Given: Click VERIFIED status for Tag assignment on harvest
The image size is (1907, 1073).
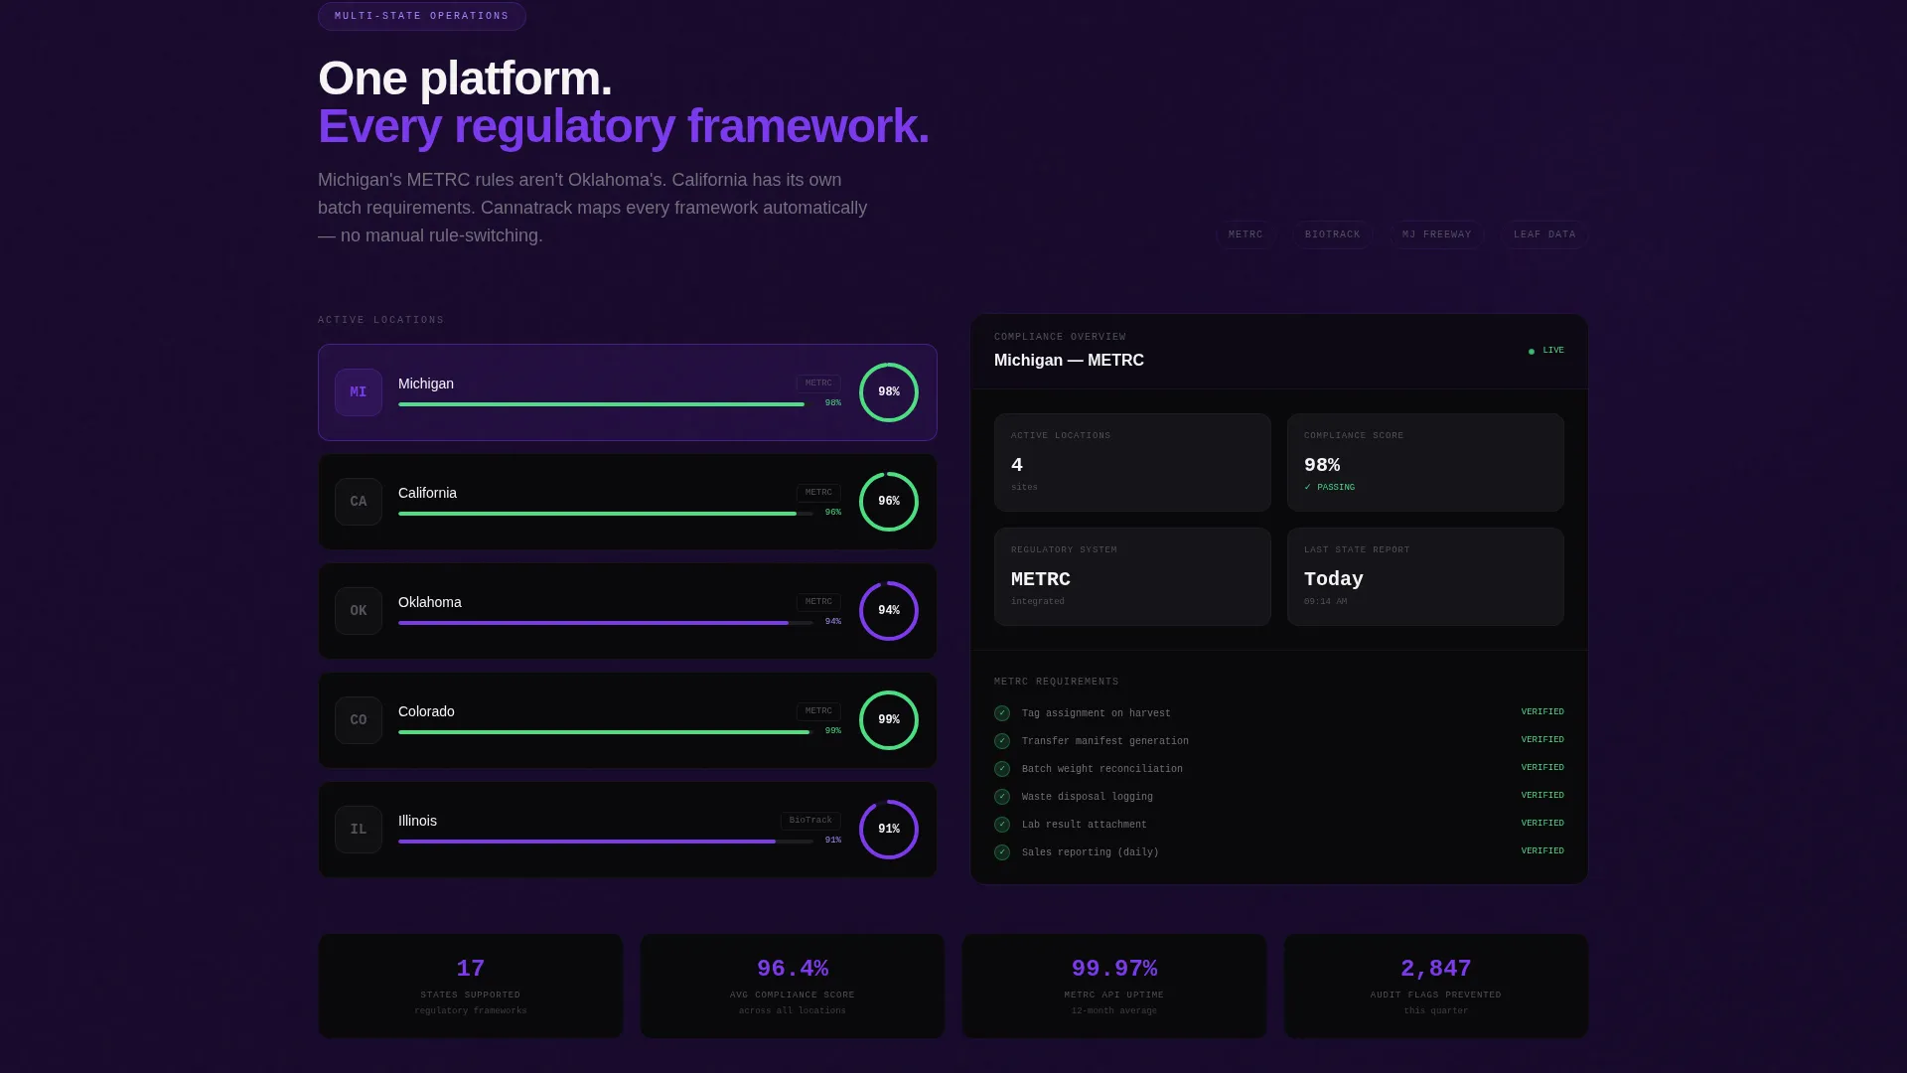Looking at the screenshot, I should [1542, 712].
